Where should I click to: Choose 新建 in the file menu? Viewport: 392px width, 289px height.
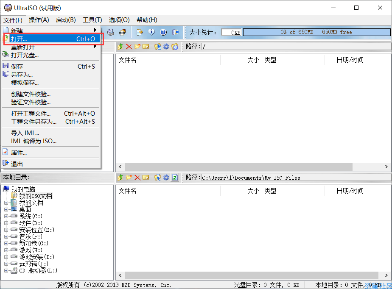pyautogui.click(x=51, y=30)
